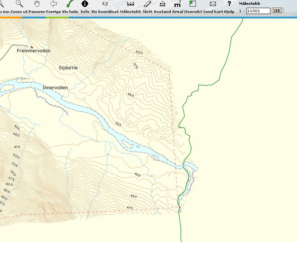Click the Send kart envelope icon

pyautogui.click(x=213, y=4)
